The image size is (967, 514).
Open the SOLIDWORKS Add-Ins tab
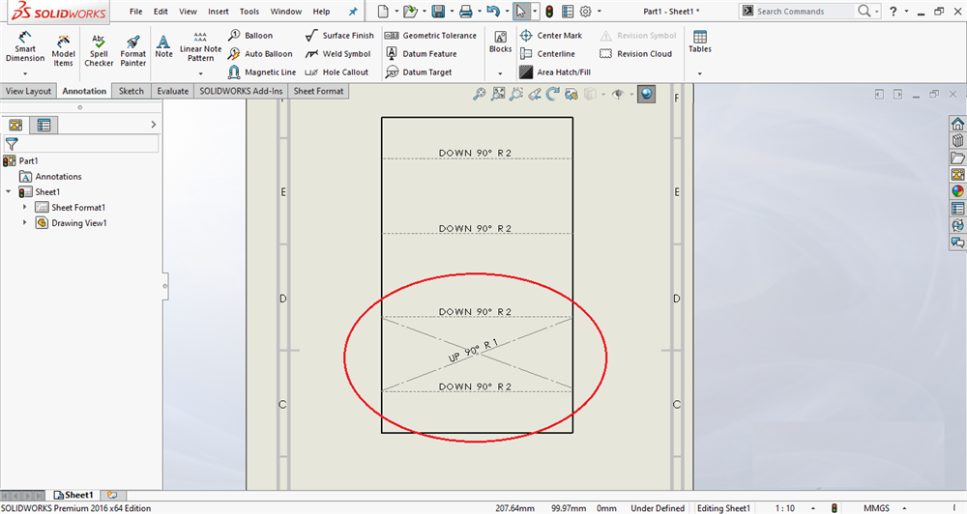tap(241, 91)
